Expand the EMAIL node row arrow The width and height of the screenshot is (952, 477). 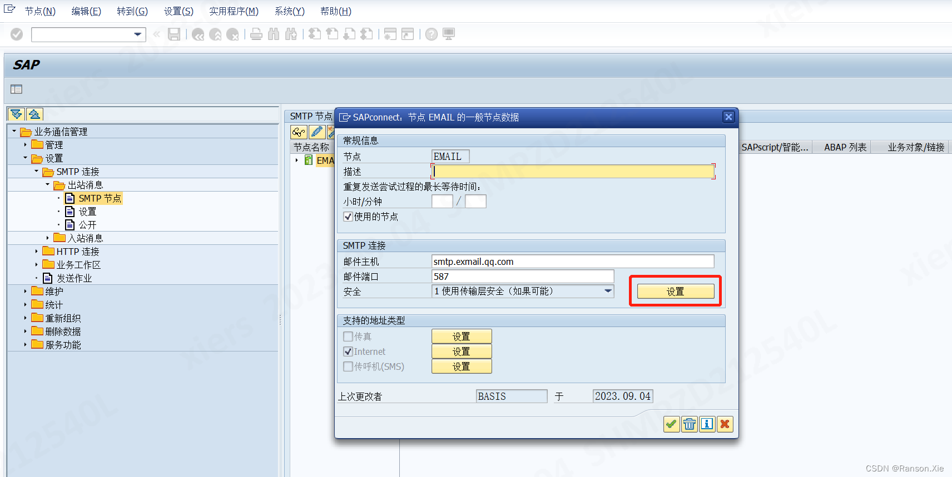click(296, 160)
